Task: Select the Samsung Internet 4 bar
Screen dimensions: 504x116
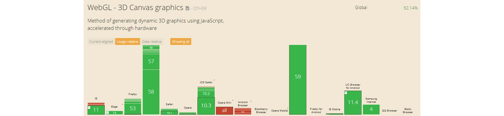Action: click(371, 109)
